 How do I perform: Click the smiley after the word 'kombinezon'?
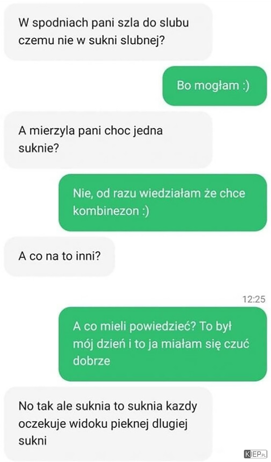145,211
